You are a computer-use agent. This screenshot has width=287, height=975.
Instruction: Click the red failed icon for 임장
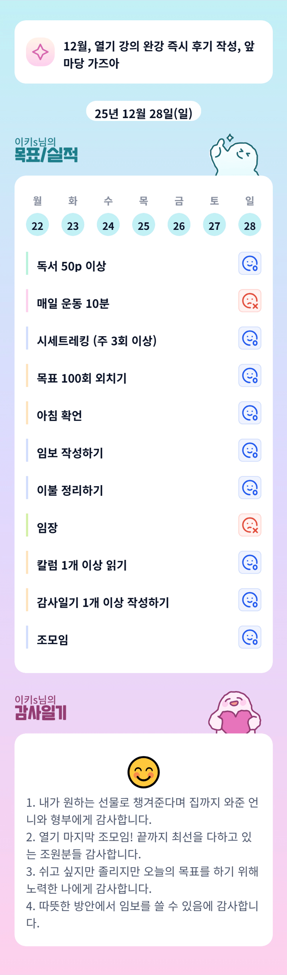(250, 525)
